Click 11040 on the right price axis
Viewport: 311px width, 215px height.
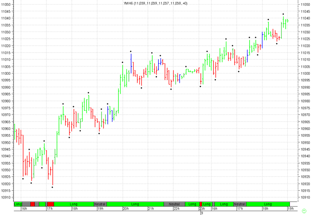(x=305, y=18)
